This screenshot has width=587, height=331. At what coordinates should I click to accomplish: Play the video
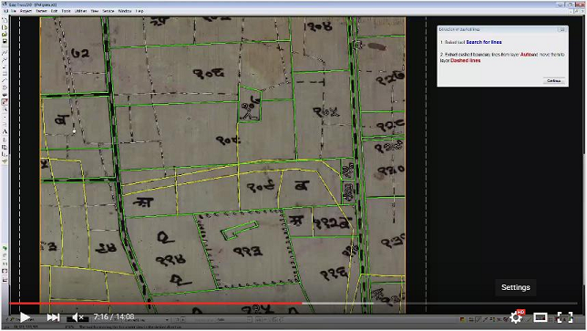pyautogui.click(x=25, y=317)
